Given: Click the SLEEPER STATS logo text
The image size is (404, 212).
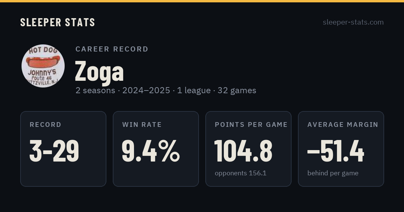Looking at the screenshot, I should [58, 22].
